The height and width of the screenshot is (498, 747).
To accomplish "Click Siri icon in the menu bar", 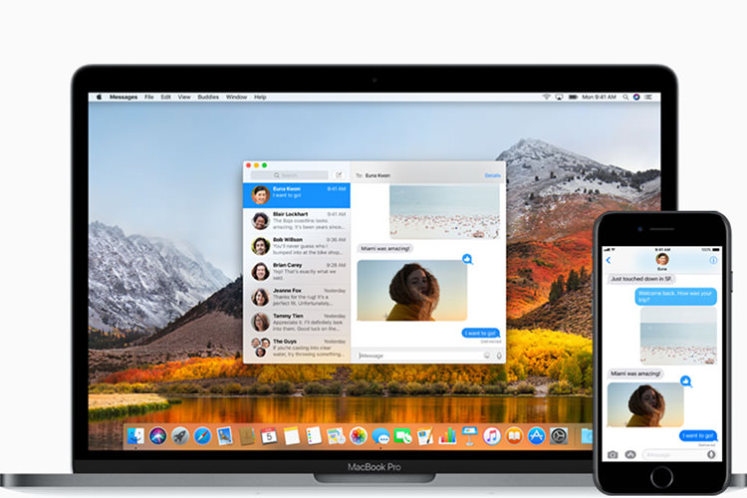I will point(636,97).
